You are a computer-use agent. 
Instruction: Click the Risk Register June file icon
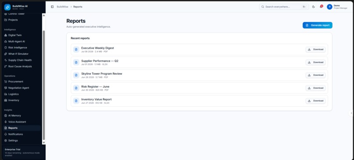(x=76, y=88)
